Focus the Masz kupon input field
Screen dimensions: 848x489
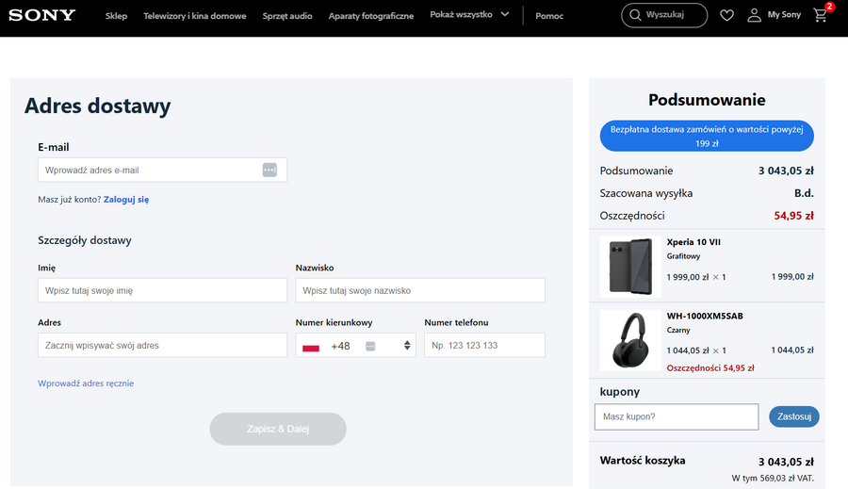676,416
